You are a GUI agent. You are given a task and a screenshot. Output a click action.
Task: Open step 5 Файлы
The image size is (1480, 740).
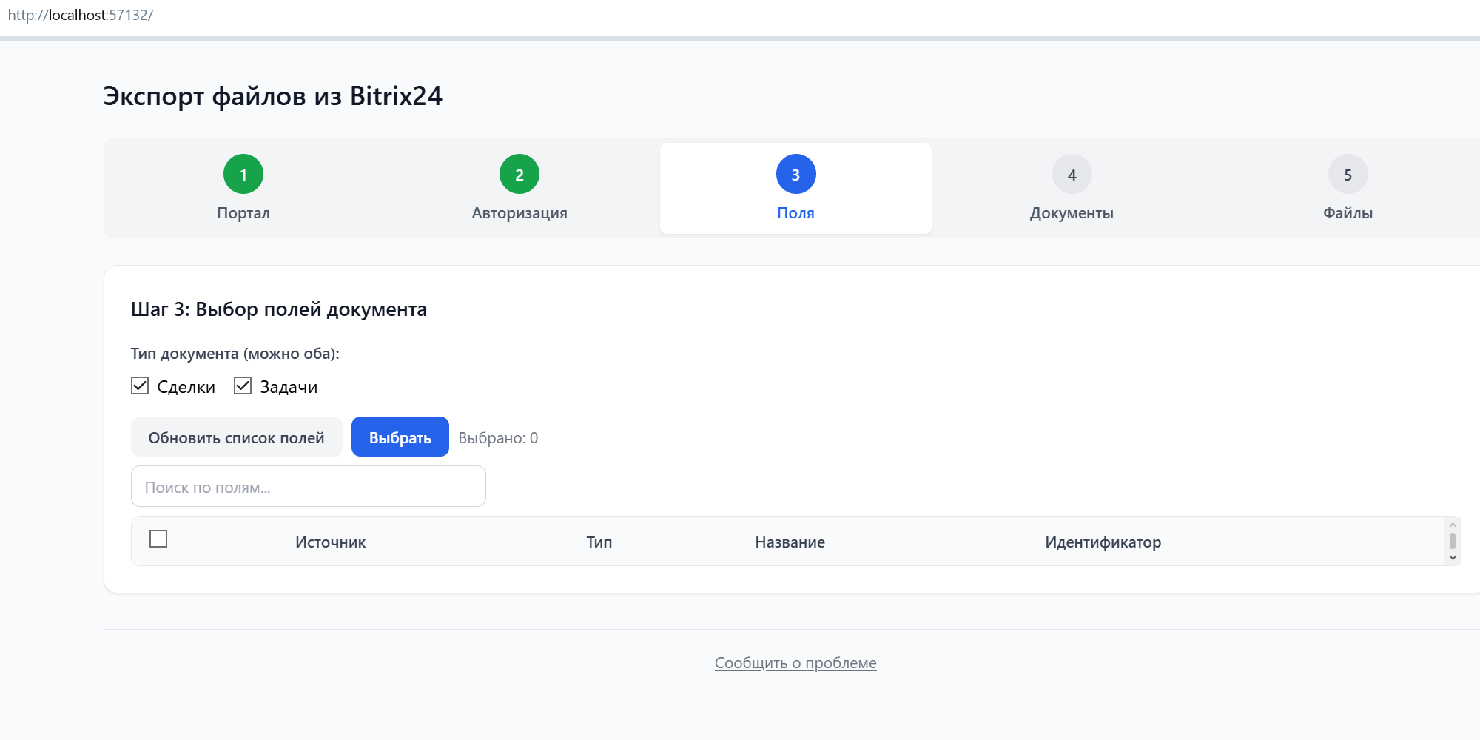1348,188
